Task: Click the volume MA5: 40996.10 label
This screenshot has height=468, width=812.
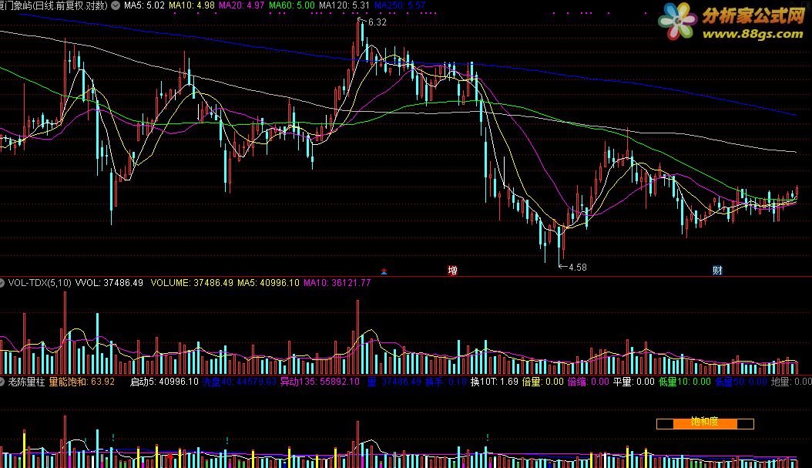Action: coord(268,283)
